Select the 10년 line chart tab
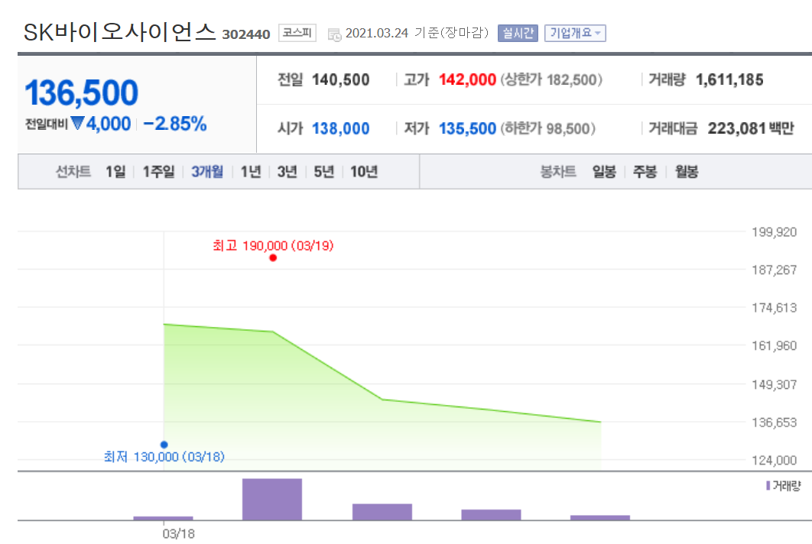 click(x=363, y=171)
